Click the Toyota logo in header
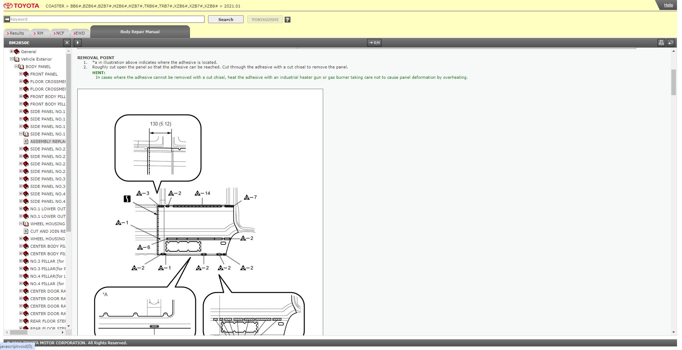This screenshot has width=682, height=350. (21, 6)
